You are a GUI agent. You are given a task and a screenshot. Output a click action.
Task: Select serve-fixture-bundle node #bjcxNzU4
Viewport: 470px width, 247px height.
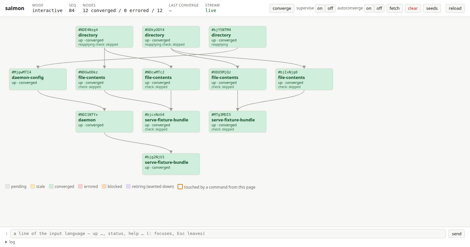tap(171, 122)
